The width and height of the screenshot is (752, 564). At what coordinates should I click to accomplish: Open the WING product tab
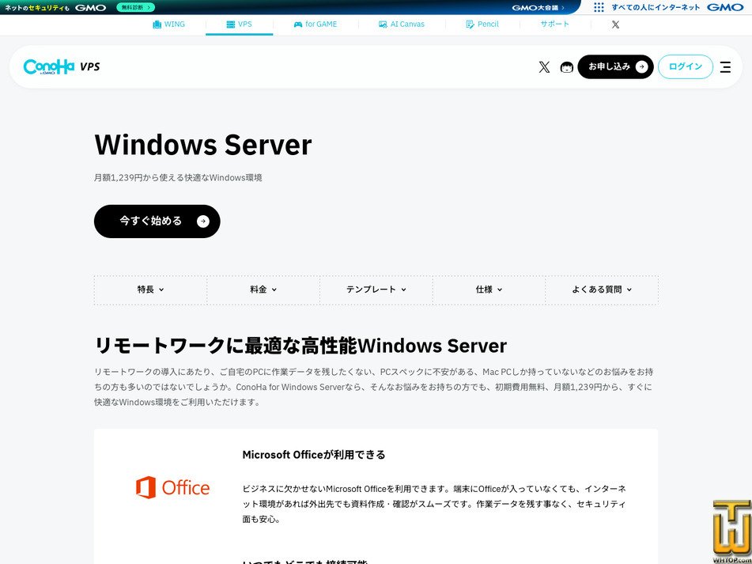tap(168, 25)
